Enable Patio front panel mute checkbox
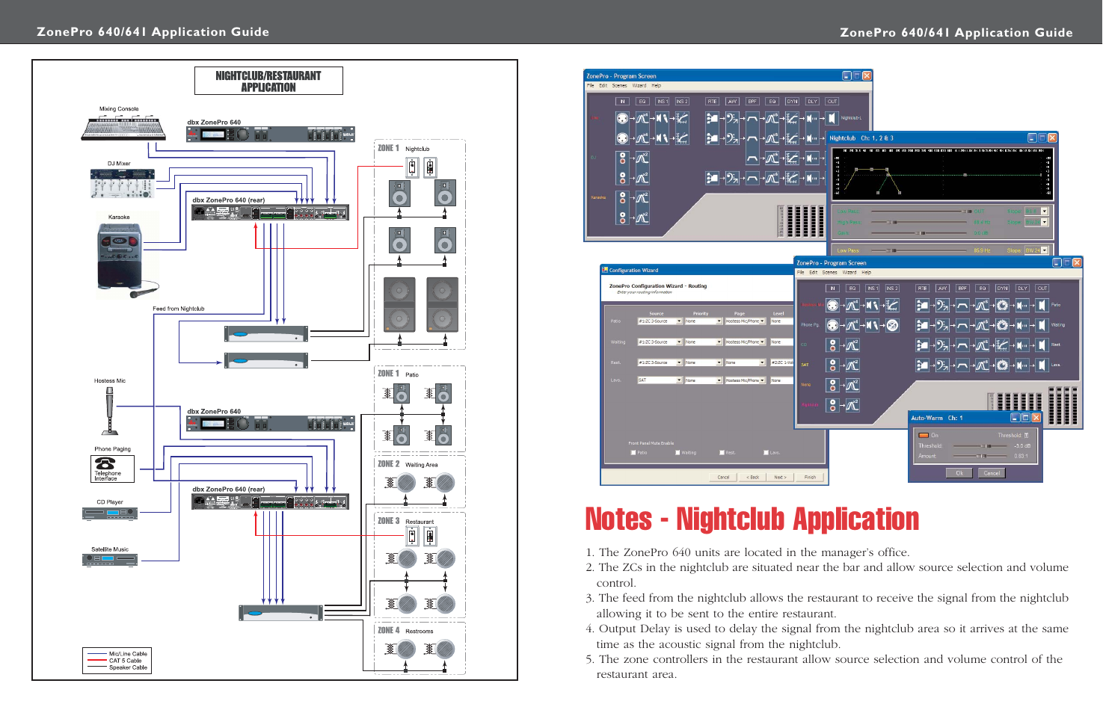 click(x=633, y=452)
